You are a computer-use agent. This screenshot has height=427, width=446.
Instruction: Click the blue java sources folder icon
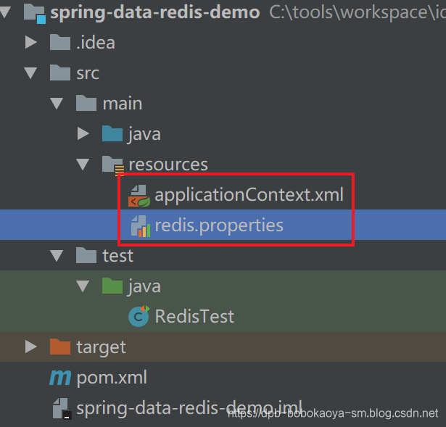[x=112, y=133]
